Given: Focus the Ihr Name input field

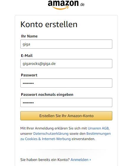Looking at the screenshot, I should [66, 44].
